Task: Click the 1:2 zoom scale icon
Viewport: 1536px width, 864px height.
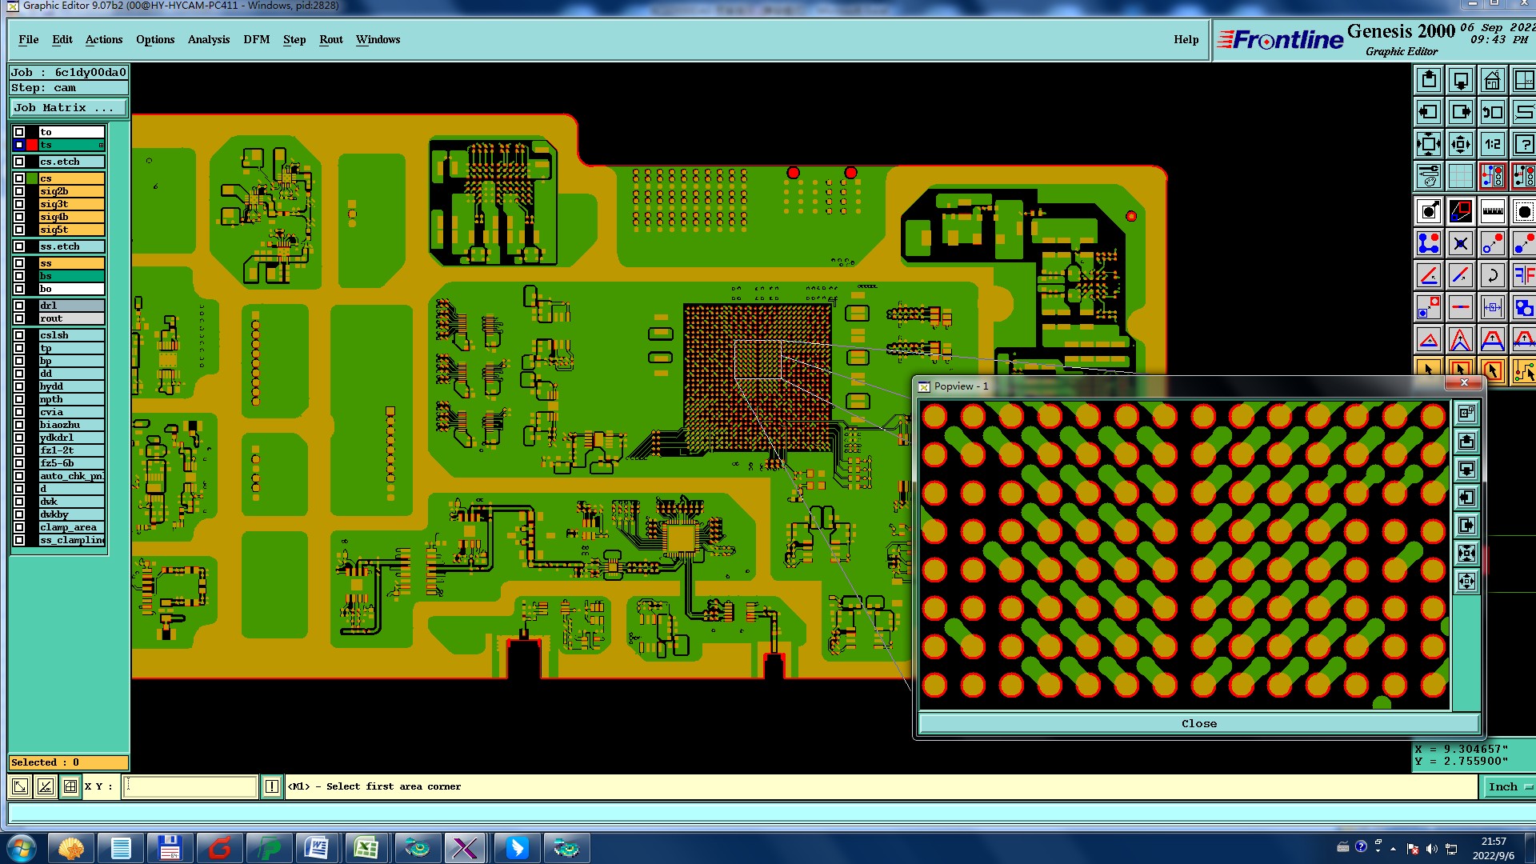Action: point(1492,145)
